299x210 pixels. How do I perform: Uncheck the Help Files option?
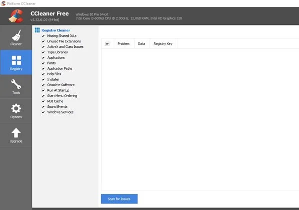pos(43,74)
